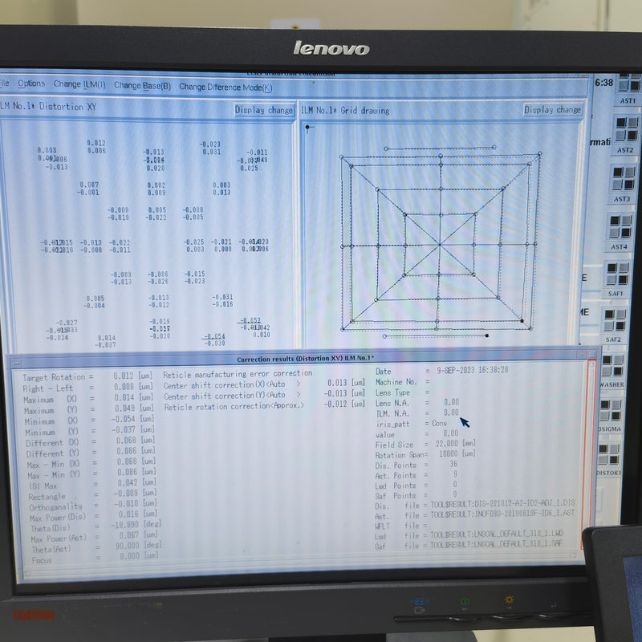Select the Maximum (X) row
This screenshot has height=642, width=642.
tap(88, 398)
